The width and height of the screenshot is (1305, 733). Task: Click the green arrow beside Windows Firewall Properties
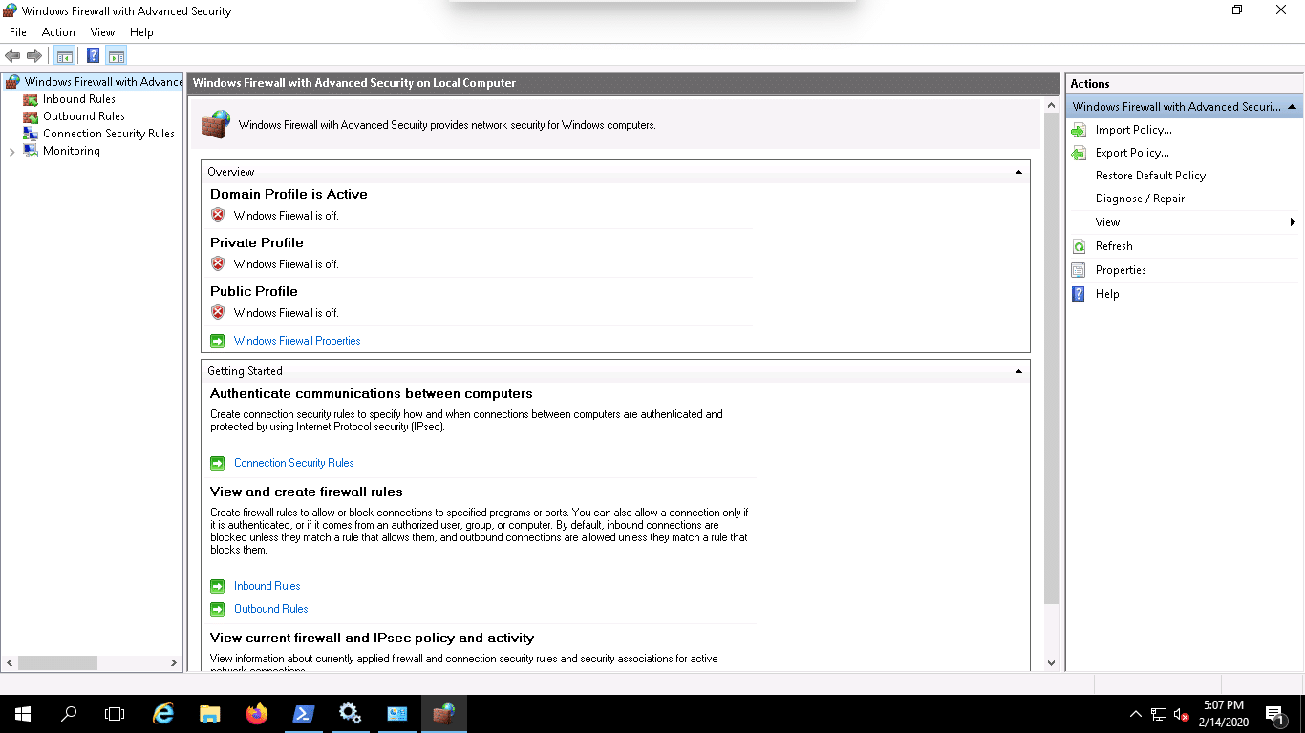[217, 341]
